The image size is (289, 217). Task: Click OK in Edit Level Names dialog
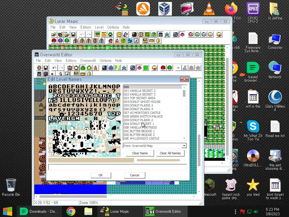point(101,175)
